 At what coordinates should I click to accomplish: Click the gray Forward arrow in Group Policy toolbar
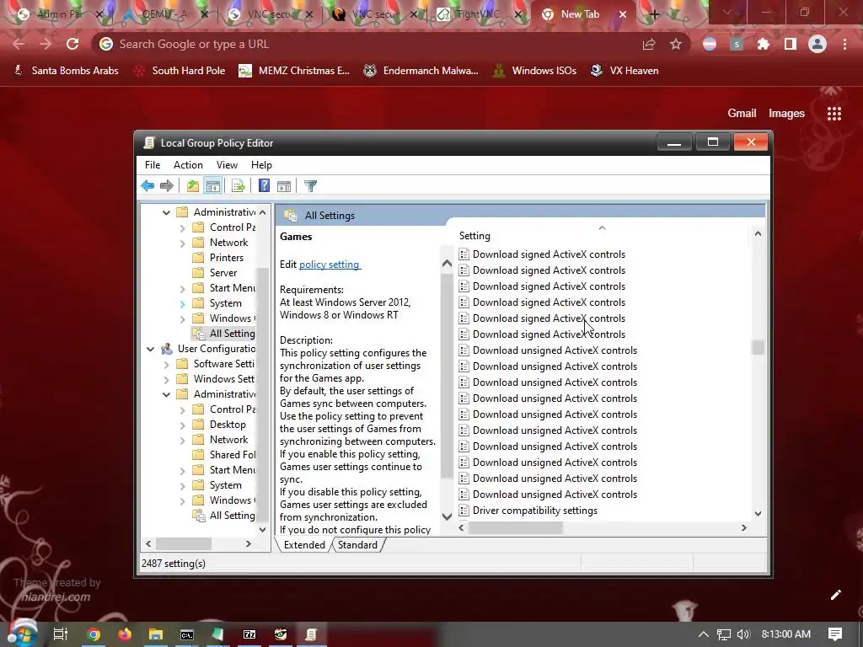coord(167,186)
